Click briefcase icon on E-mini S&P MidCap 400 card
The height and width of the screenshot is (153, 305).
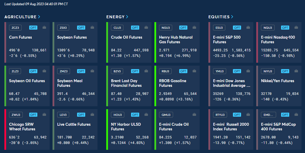(296, 114)
